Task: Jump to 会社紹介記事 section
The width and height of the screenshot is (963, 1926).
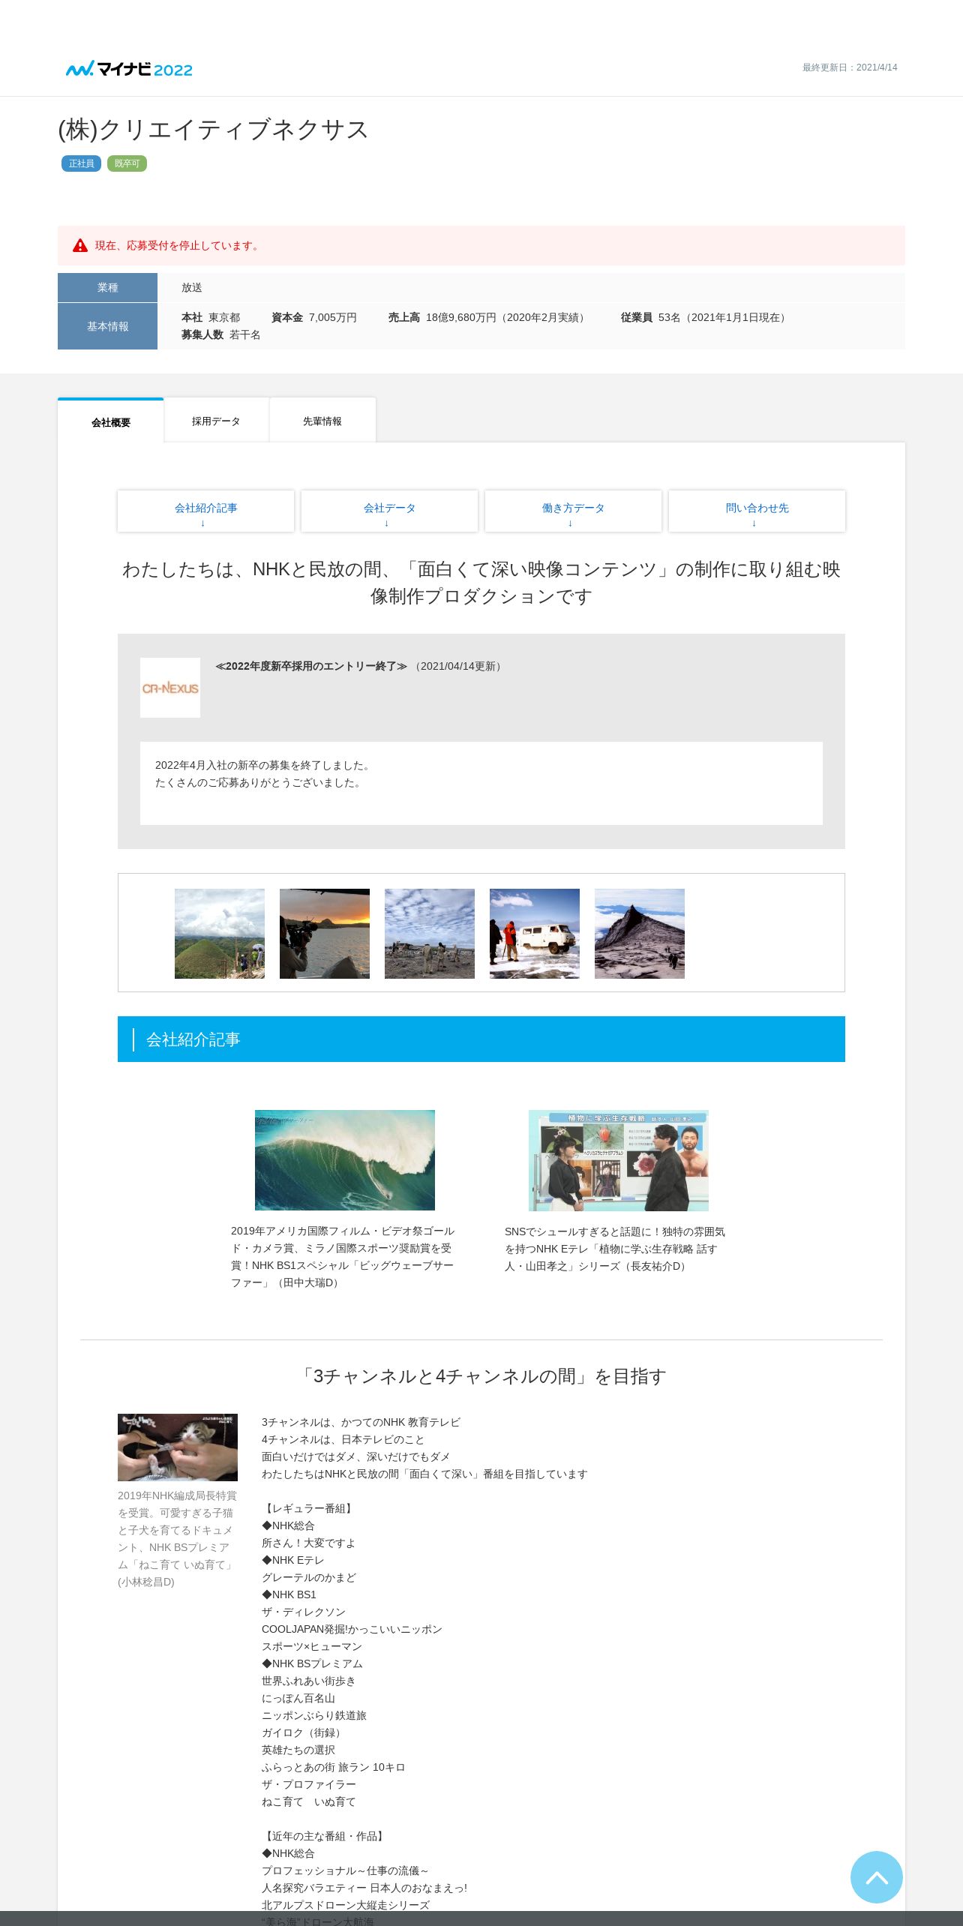Action: tap(205, 511)
